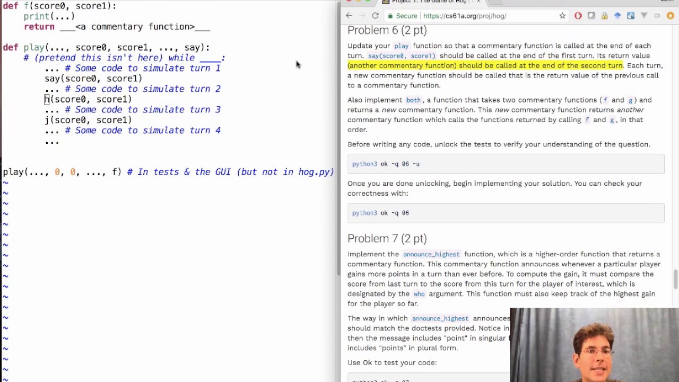Click the highlighted yellow sentence

pyautogui.click(x=485, y=66)
